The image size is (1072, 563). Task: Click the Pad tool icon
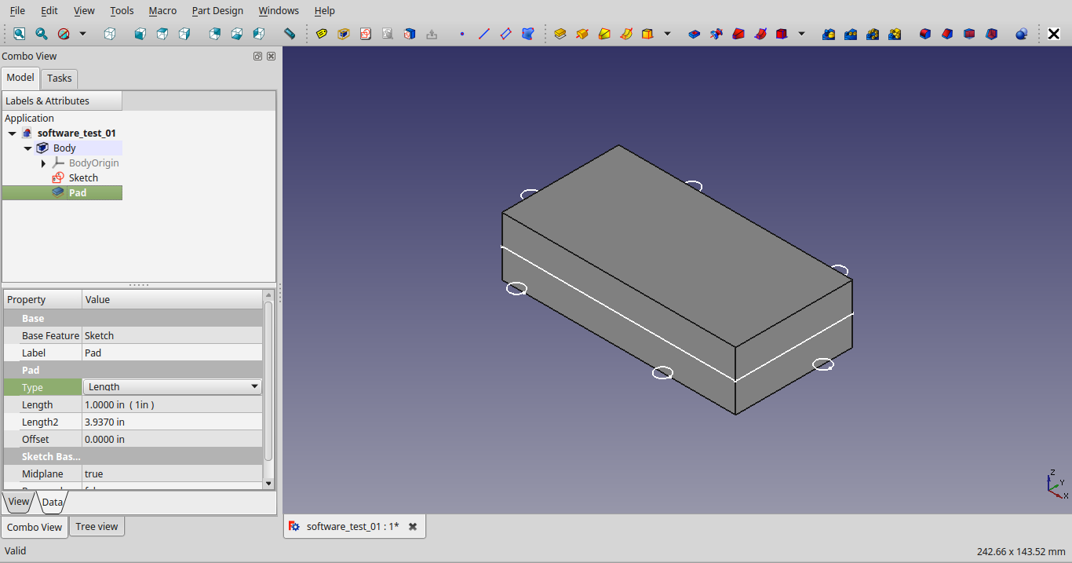tap(560, 34)
